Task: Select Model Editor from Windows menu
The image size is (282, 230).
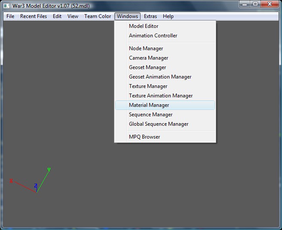Action: point(165,26)
